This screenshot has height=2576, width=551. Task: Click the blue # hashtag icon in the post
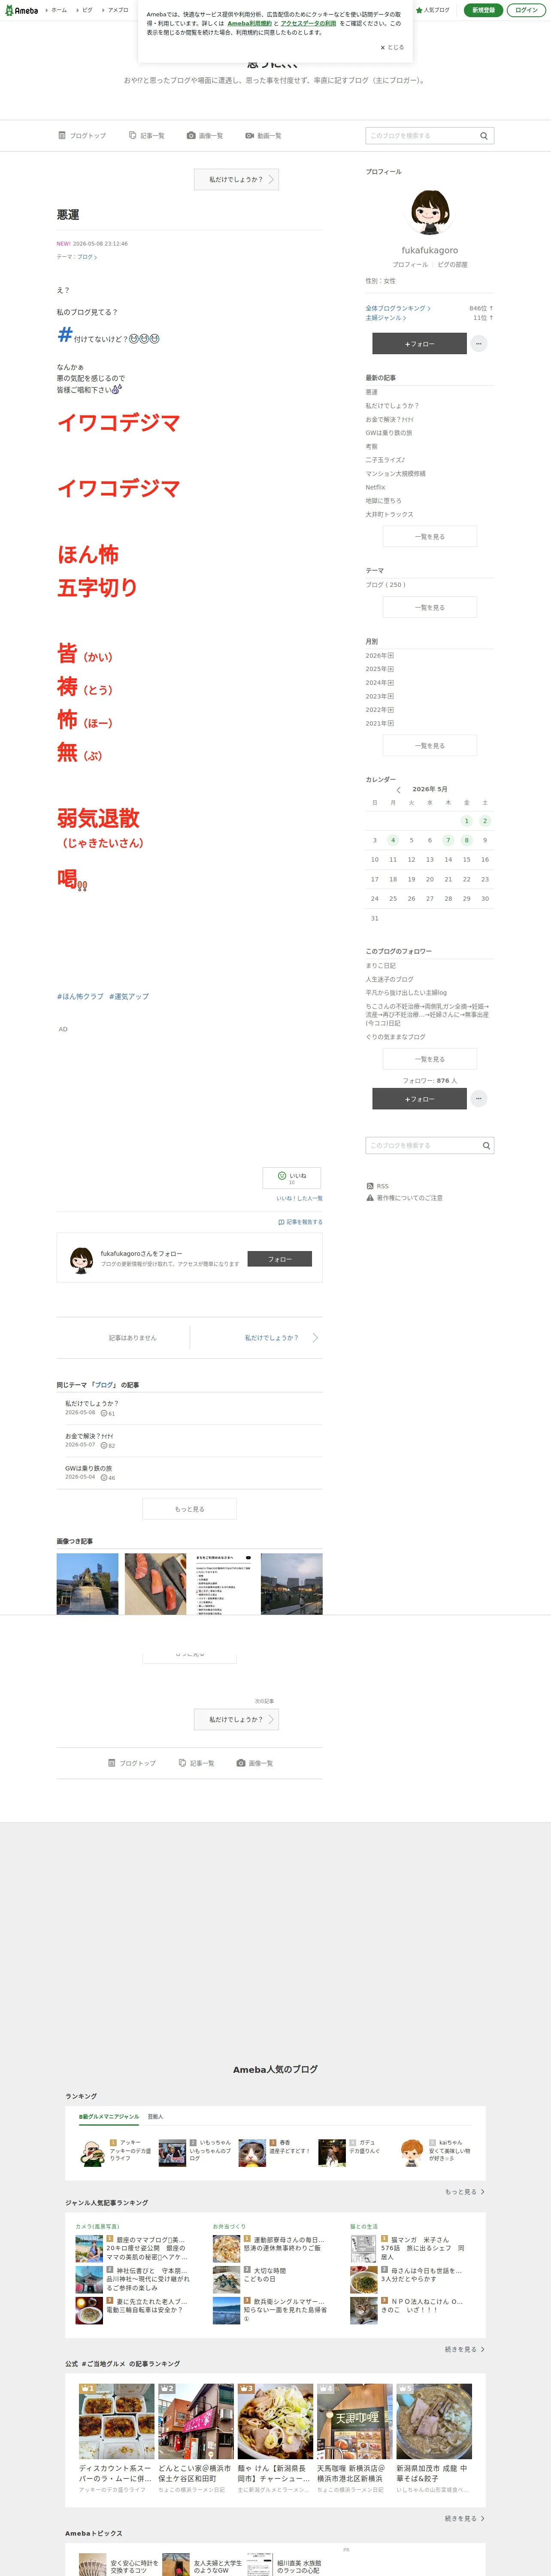pyautogui.click(x=65, y=335)
